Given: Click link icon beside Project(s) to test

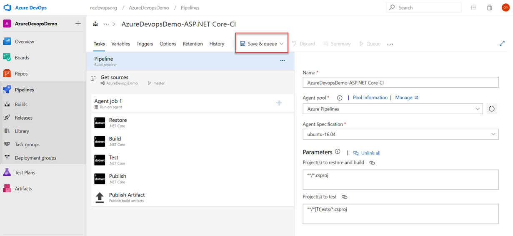Looking at the screenshot, I should [x=344, y=197].
